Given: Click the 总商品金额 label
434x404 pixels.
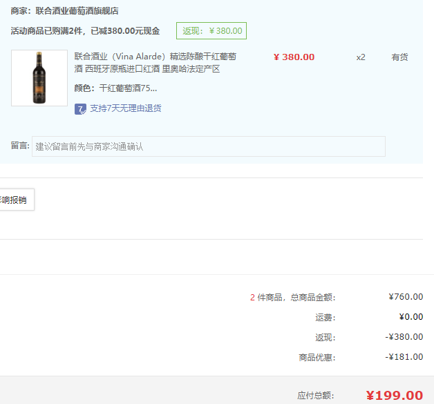Looking at the screenshot, I should 313,297.
